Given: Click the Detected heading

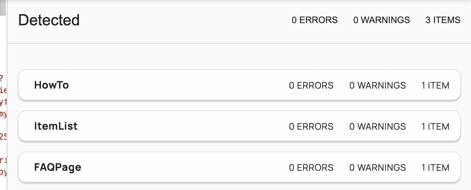Looking at the screenshot, I should [x=49, y=20].
